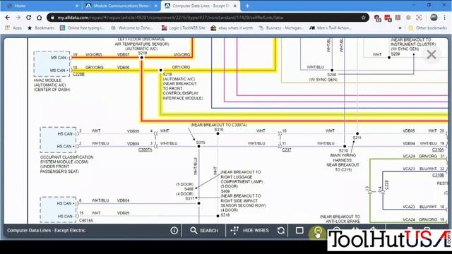Click the S315 splice label
The height and width of the screenshot is (254, 452).
[x=201, y=143]
